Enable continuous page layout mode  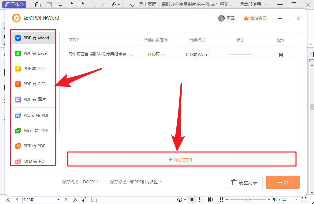(201, 199)
